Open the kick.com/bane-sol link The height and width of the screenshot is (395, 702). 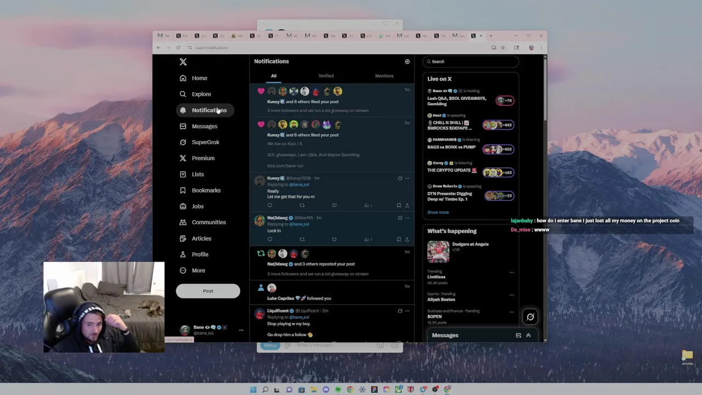pos(285,166)
